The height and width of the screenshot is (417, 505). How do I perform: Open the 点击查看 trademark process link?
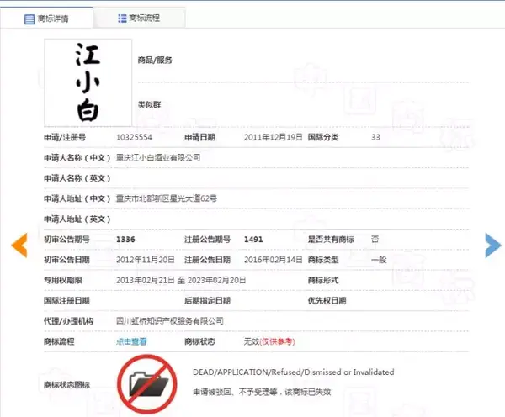click(x=131, y=341)
